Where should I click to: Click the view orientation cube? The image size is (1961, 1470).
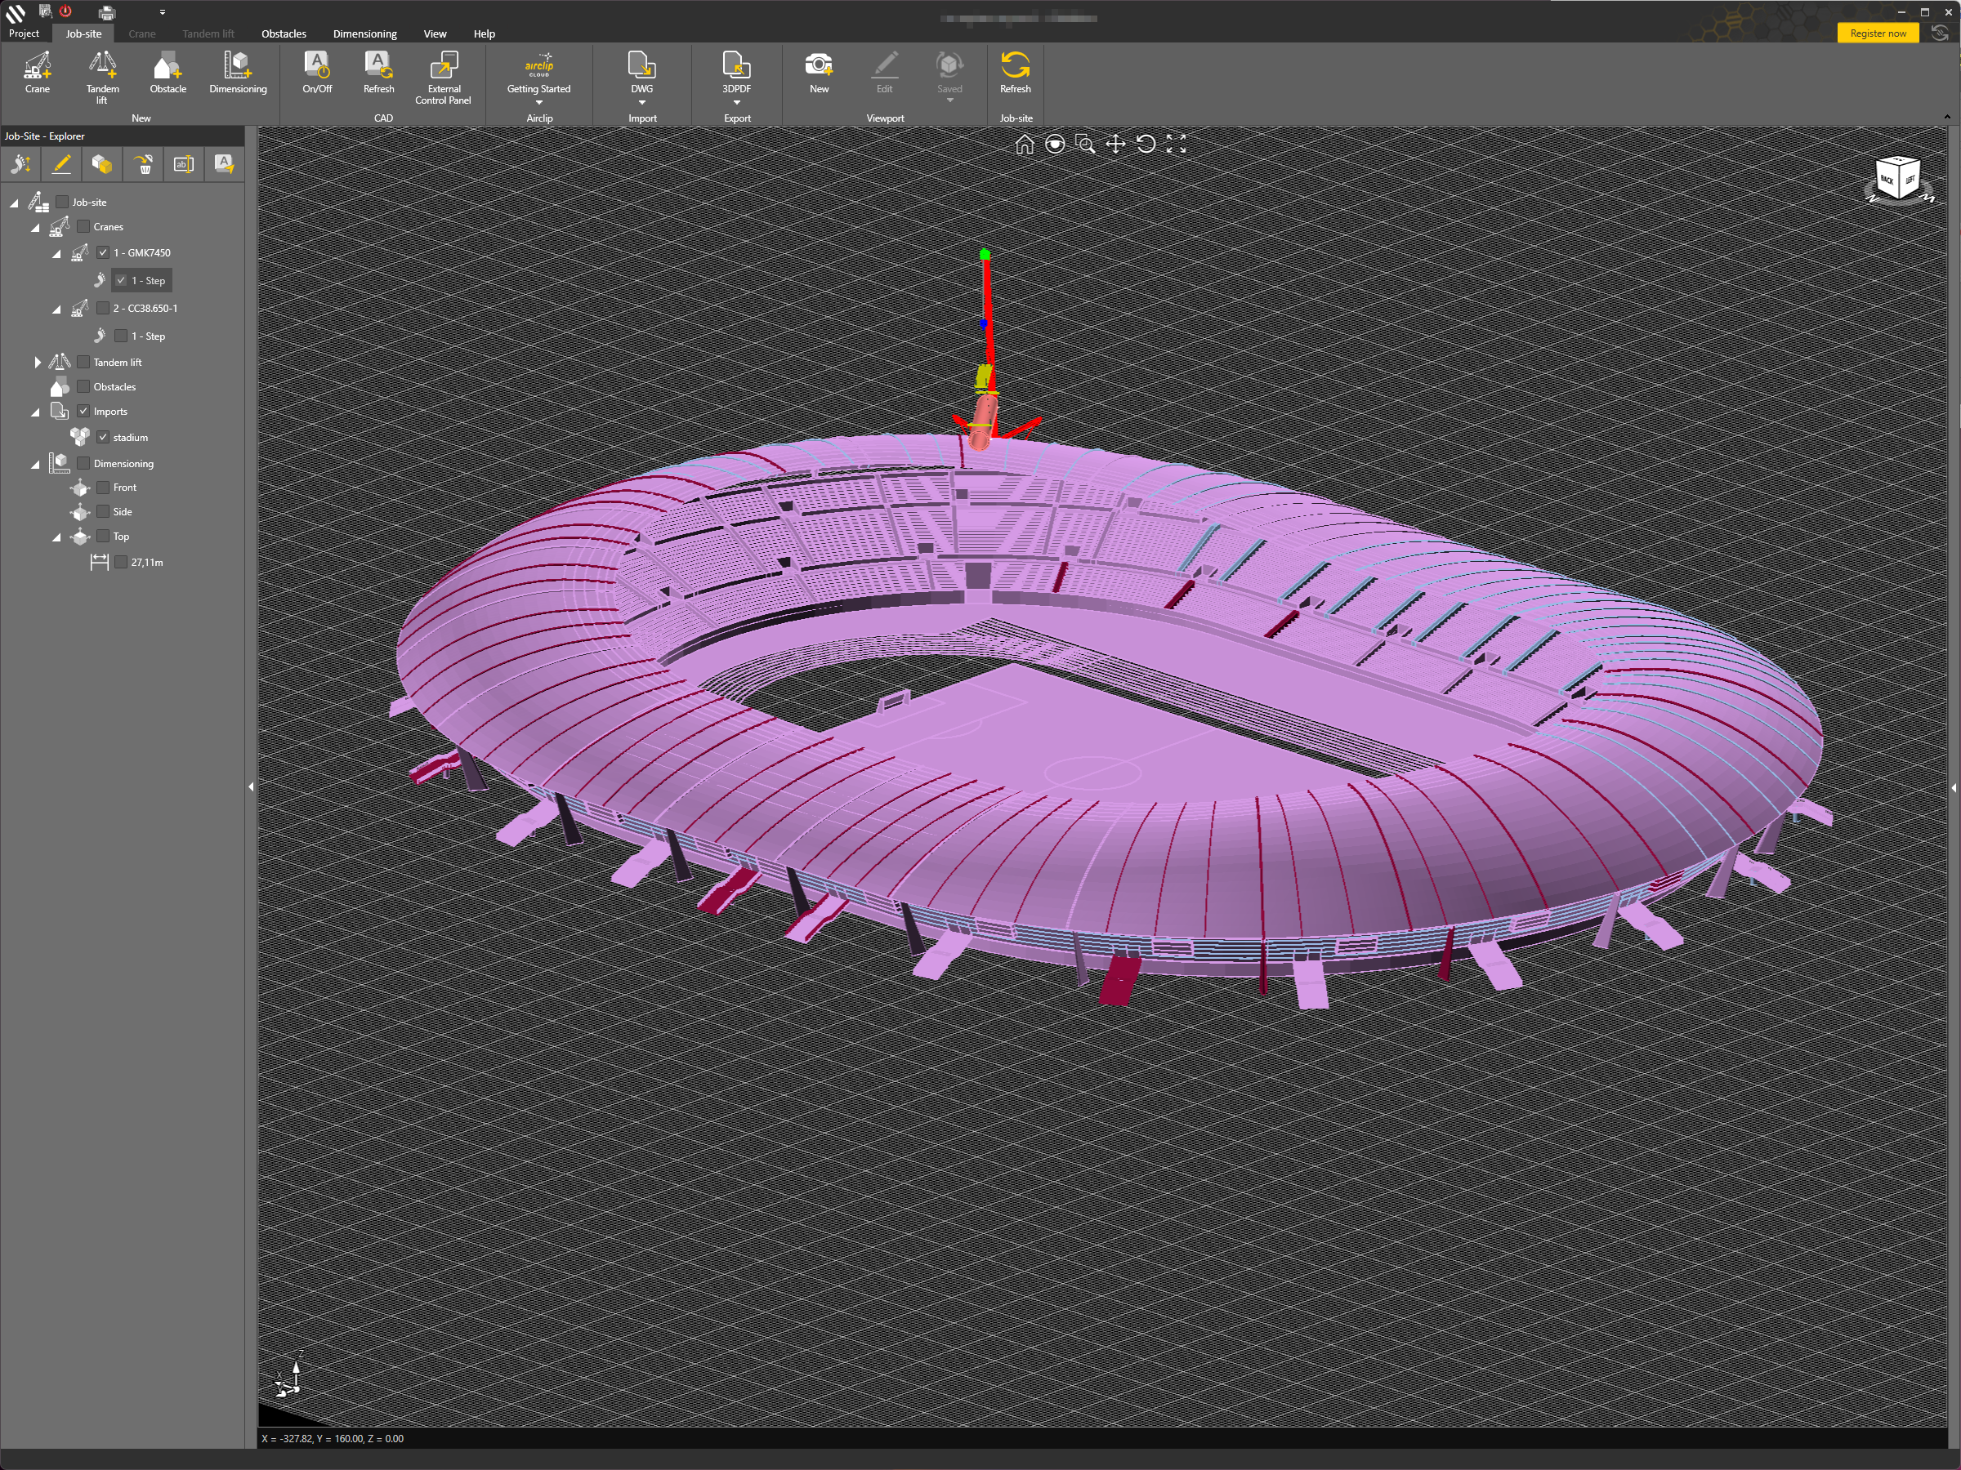pos(1897,178)
